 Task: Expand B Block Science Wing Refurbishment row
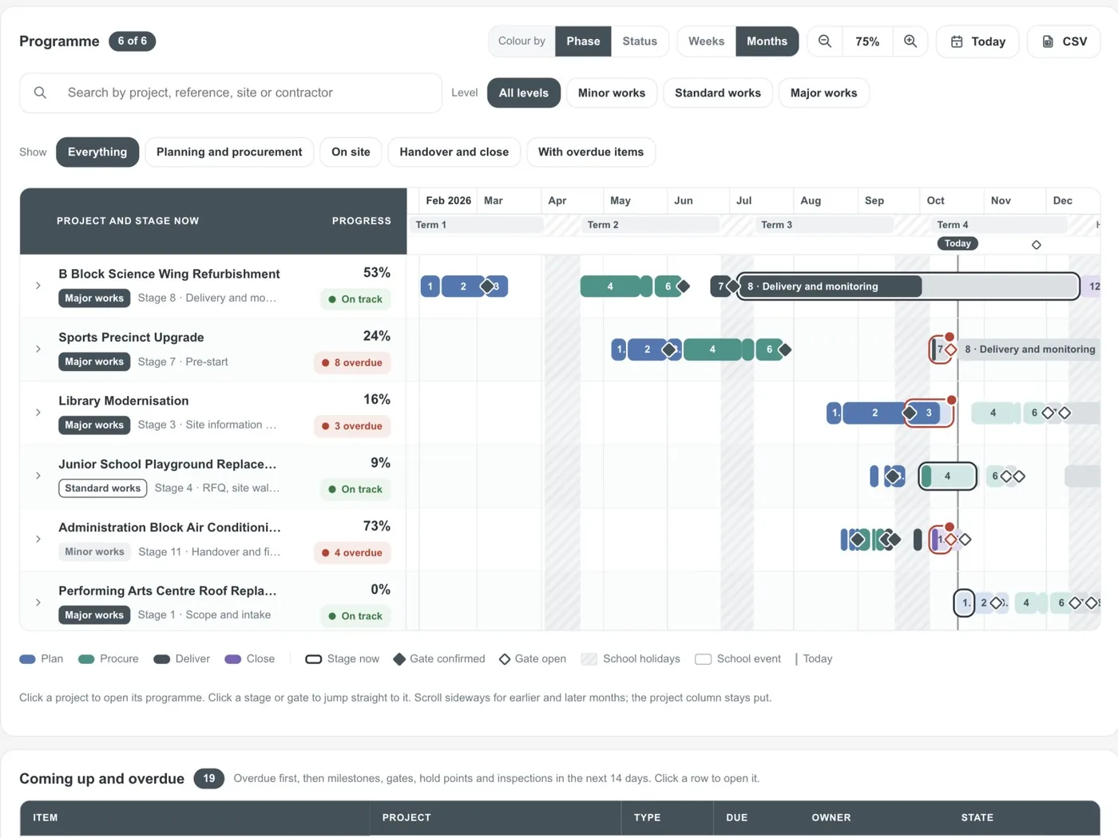pos(38,286)
